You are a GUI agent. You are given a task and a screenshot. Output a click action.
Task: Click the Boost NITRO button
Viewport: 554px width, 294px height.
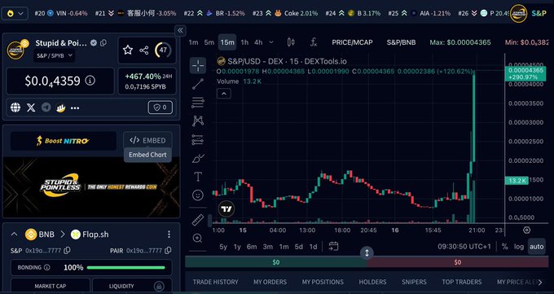(x=64, y=141)
